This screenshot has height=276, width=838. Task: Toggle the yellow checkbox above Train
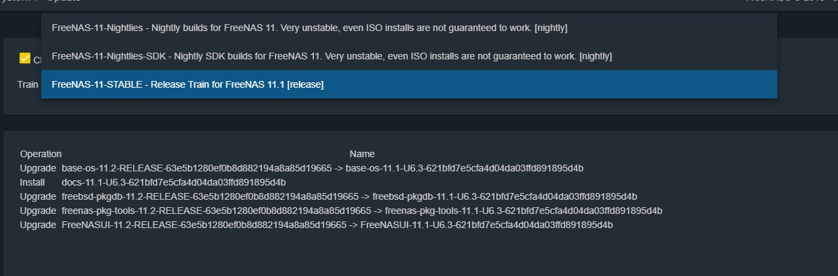click(25, 59)
